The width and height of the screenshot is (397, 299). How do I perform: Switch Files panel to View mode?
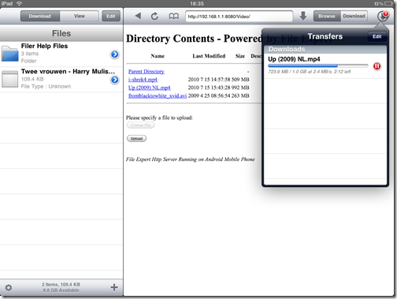[x=80, y=16]
